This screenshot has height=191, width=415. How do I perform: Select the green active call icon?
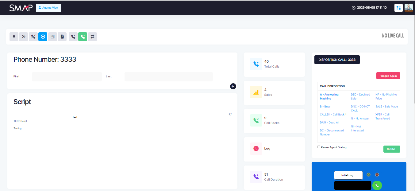pyautogui.click(x=83, y=37)
